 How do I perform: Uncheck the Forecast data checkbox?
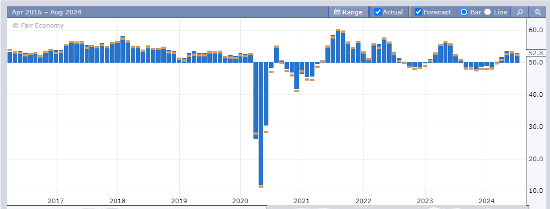coord(418,12)
